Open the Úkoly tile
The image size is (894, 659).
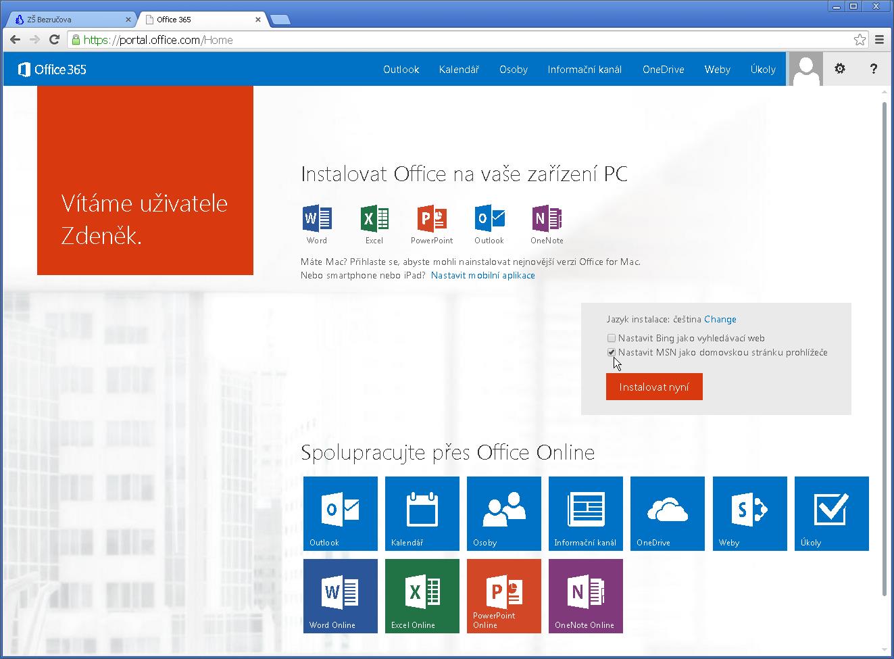pyautogui.click(x=832, y=514)
